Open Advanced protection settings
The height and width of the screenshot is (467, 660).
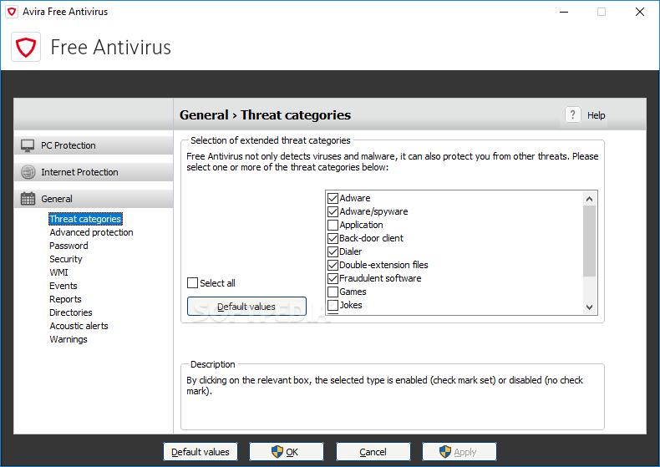[x=91, y=232]
